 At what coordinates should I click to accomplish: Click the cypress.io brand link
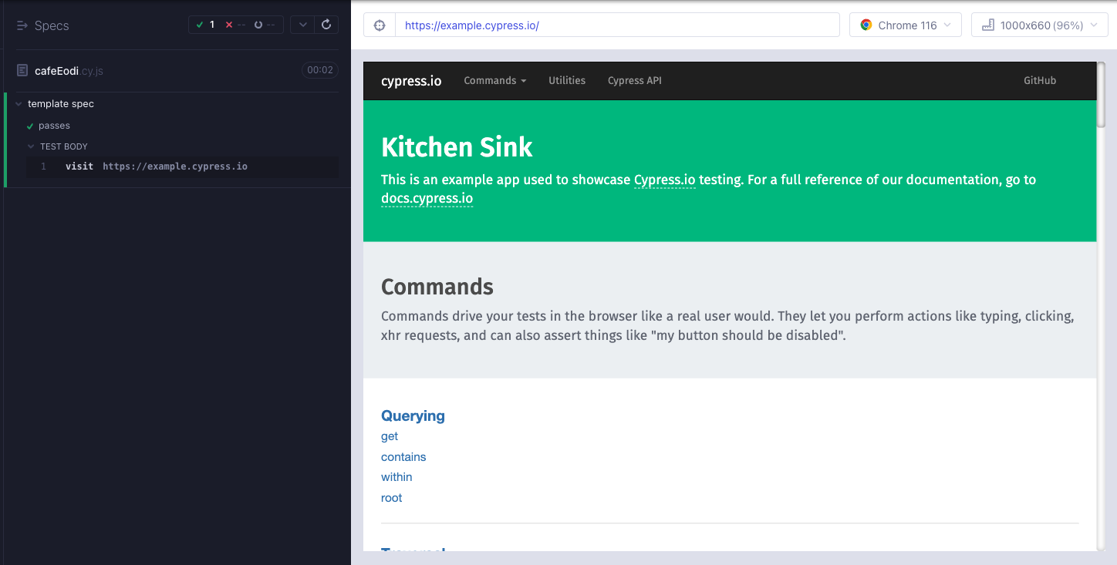tap(411, 81)
